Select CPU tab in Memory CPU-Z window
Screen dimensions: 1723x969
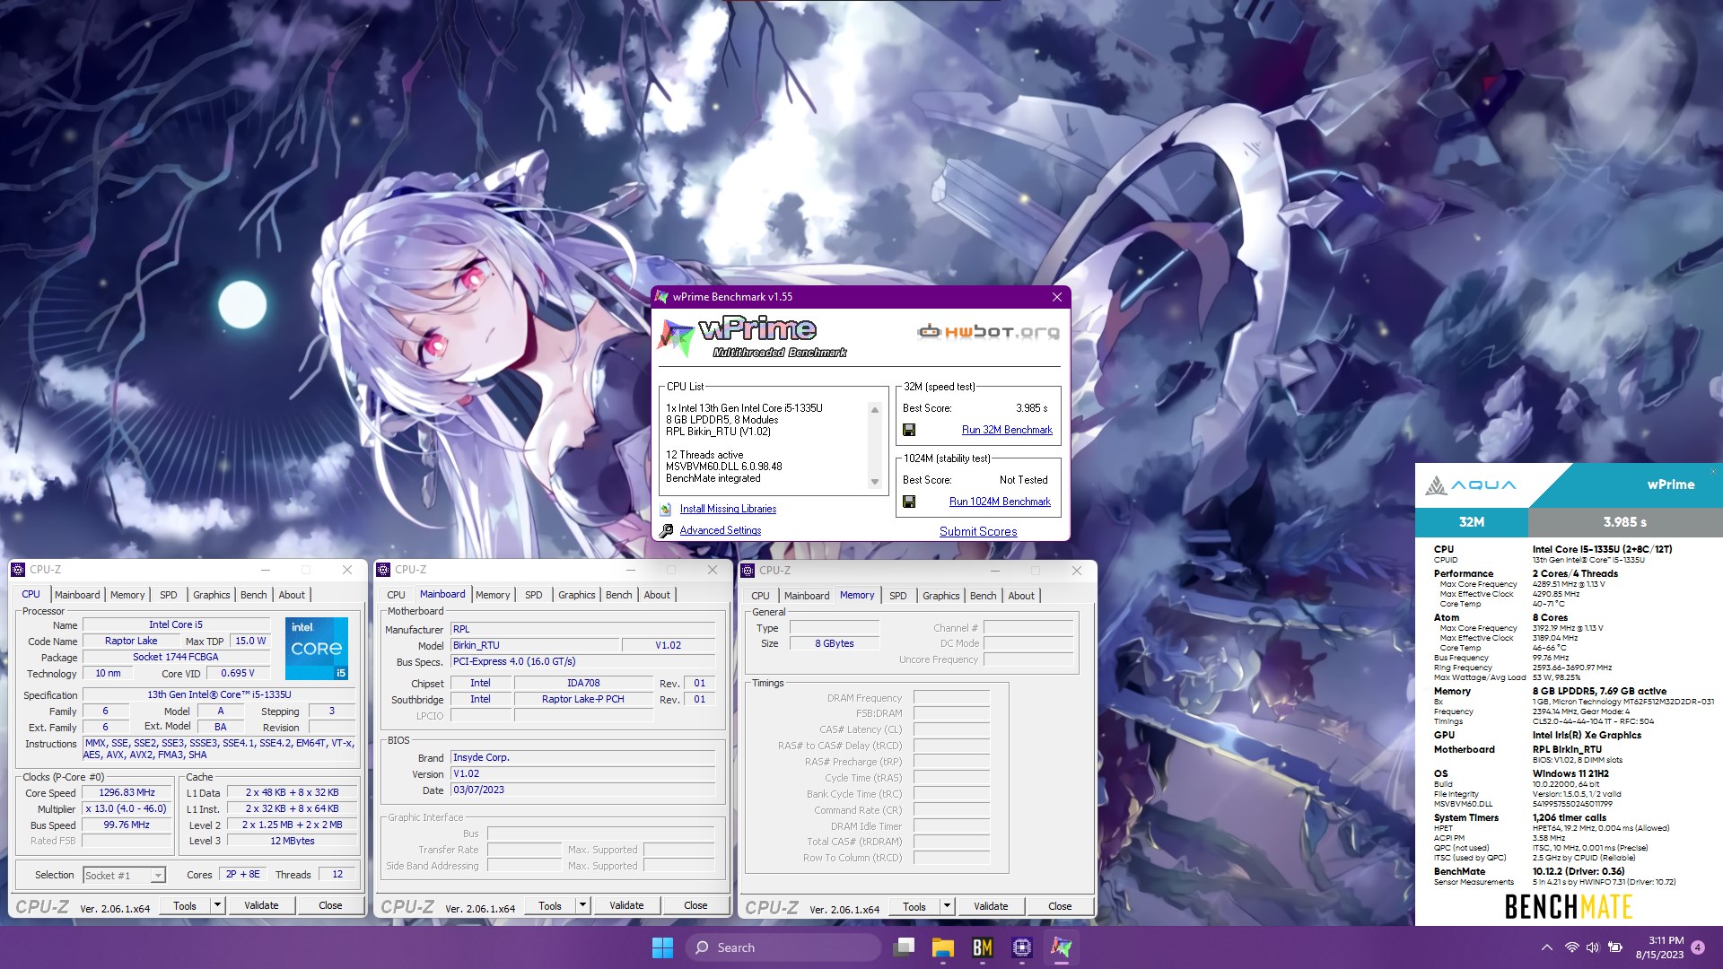pos(760,596)
